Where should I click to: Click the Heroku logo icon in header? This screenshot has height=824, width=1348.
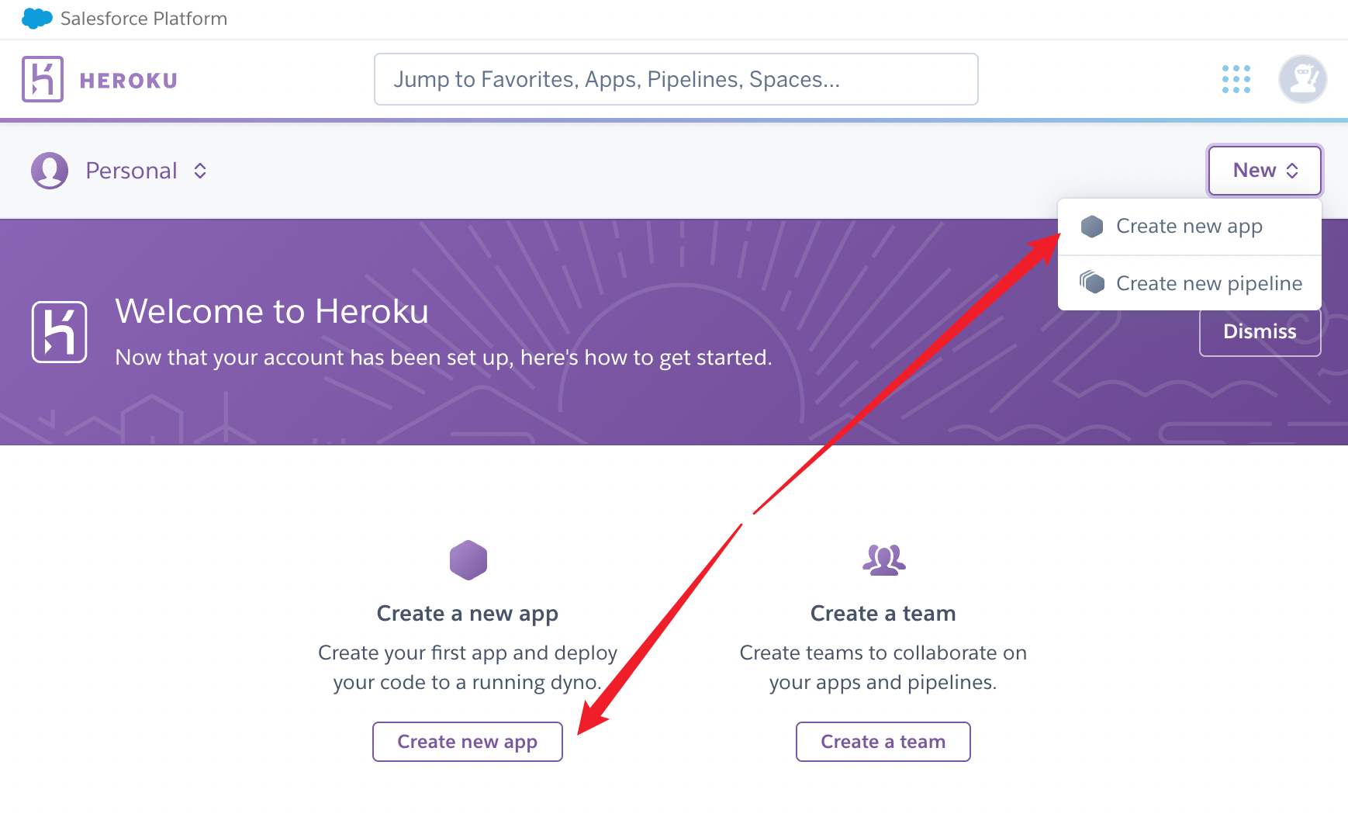coord(43,79)
